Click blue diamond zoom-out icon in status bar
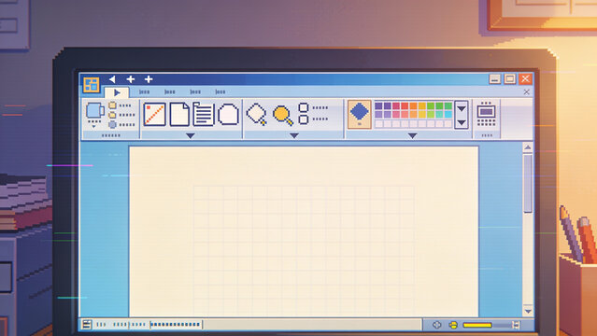Viewport: 597px width, 336px height. coord(436,325)
